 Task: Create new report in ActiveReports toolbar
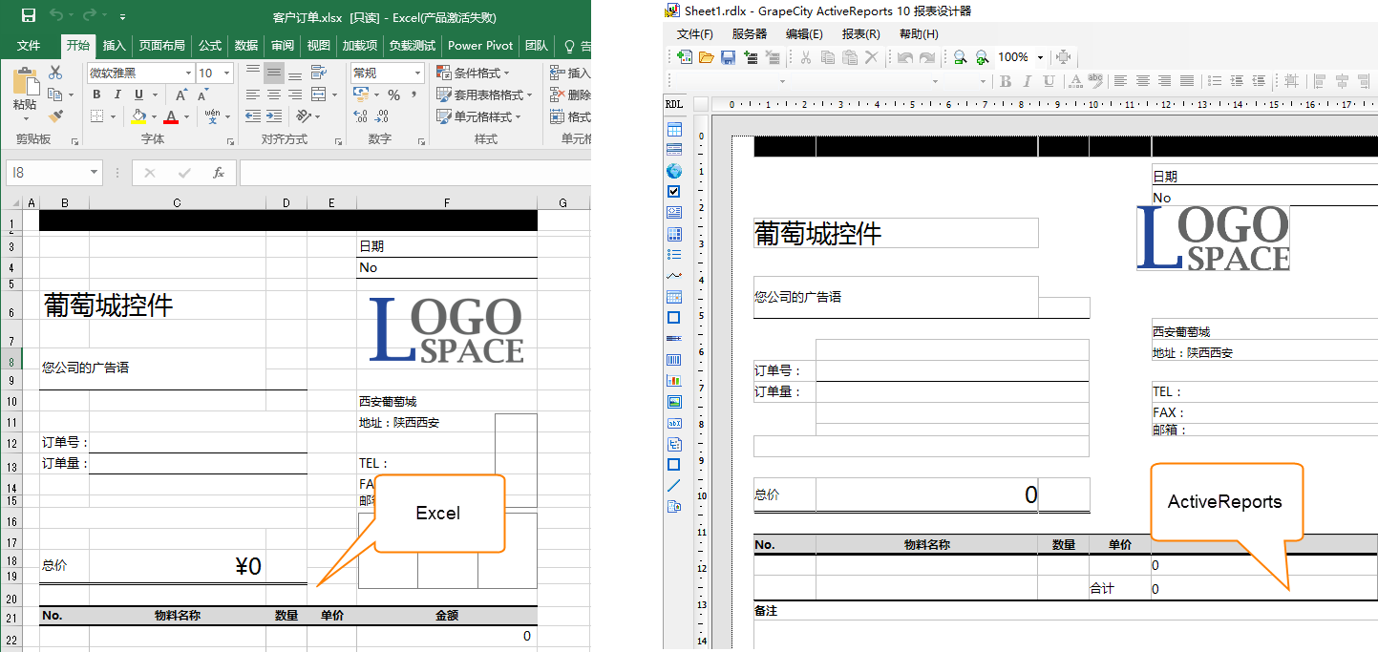685,57
